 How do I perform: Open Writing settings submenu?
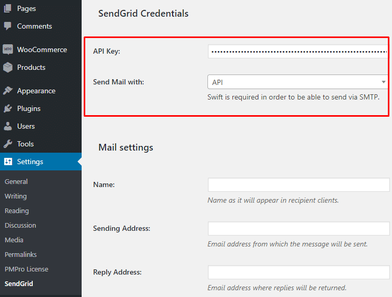tap(16, 196)
